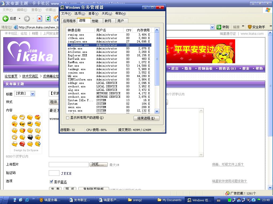This screenshot has width=273, height=204.
Task: Expand overflow chevron right of 安全助手
Action: click(x=271, y=26)
